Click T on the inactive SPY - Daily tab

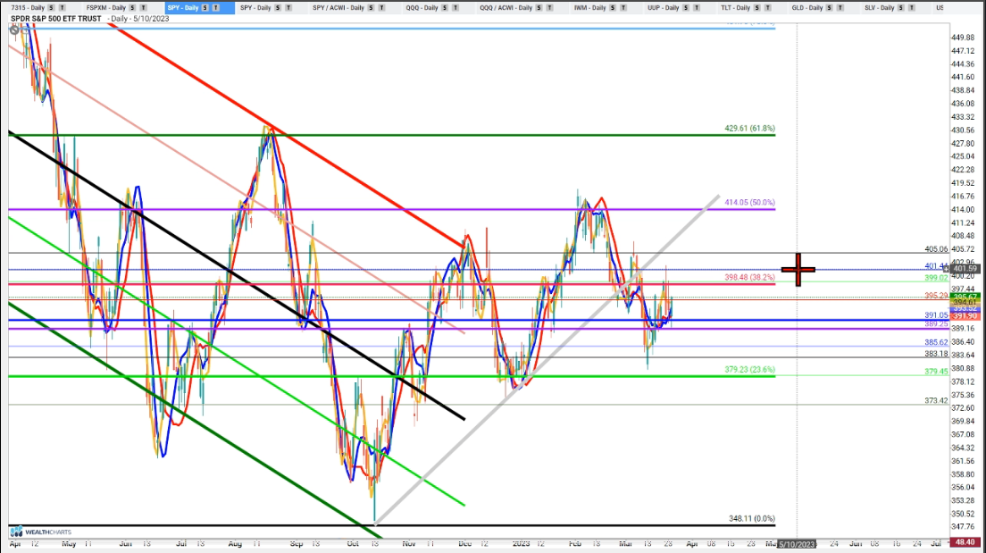(288, 7)
